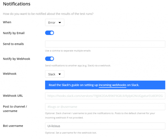Select the Bot username field containing UI-licious
Screen dimensions: 168x139
(x=105, y=126)
